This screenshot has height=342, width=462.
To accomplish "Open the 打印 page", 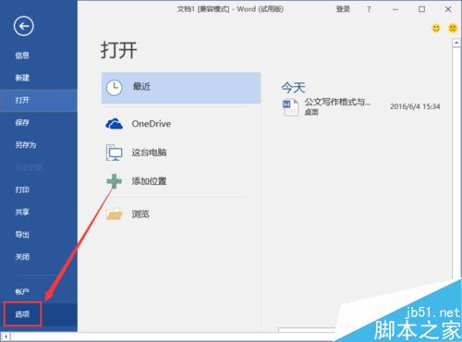I will click(22, 189).
